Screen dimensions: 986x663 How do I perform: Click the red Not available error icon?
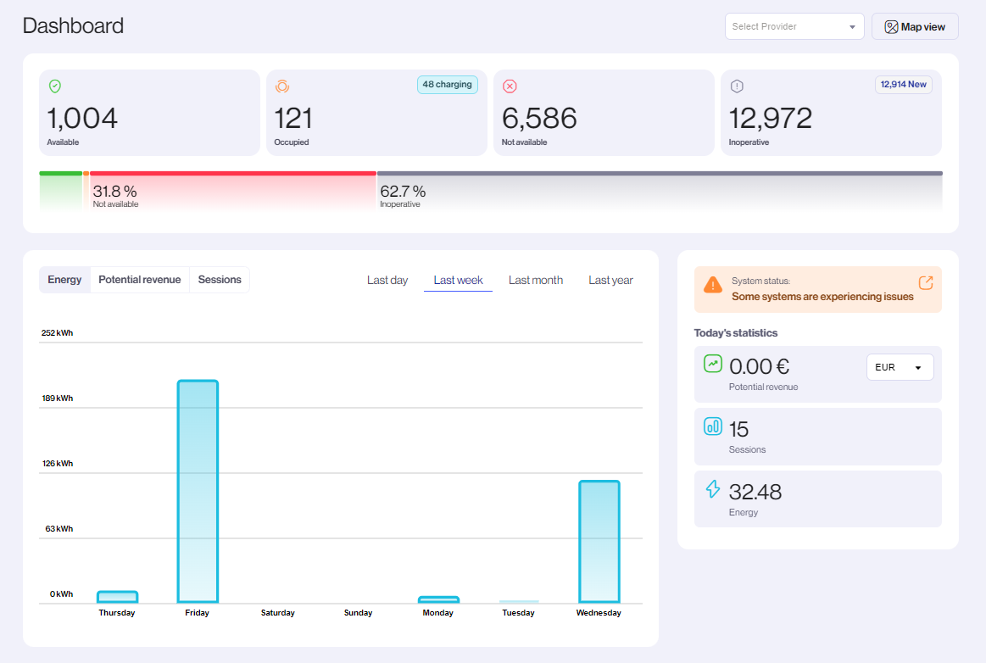[x=510, y=86]
